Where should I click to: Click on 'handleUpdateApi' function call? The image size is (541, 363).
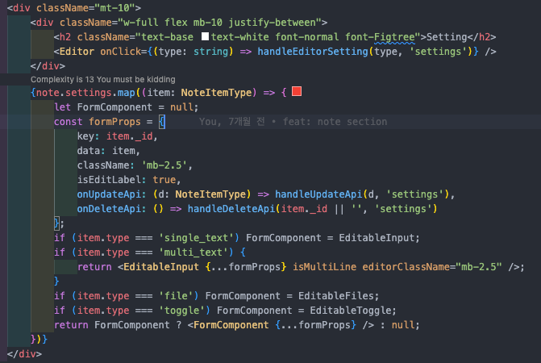(x=318, y=194)
